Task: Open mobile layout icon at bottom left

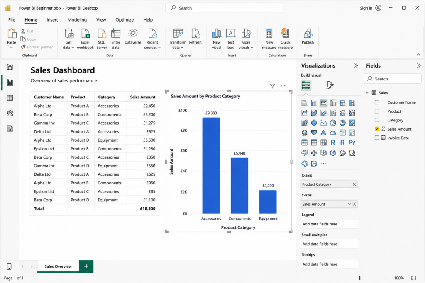Action: coord(9,266)
